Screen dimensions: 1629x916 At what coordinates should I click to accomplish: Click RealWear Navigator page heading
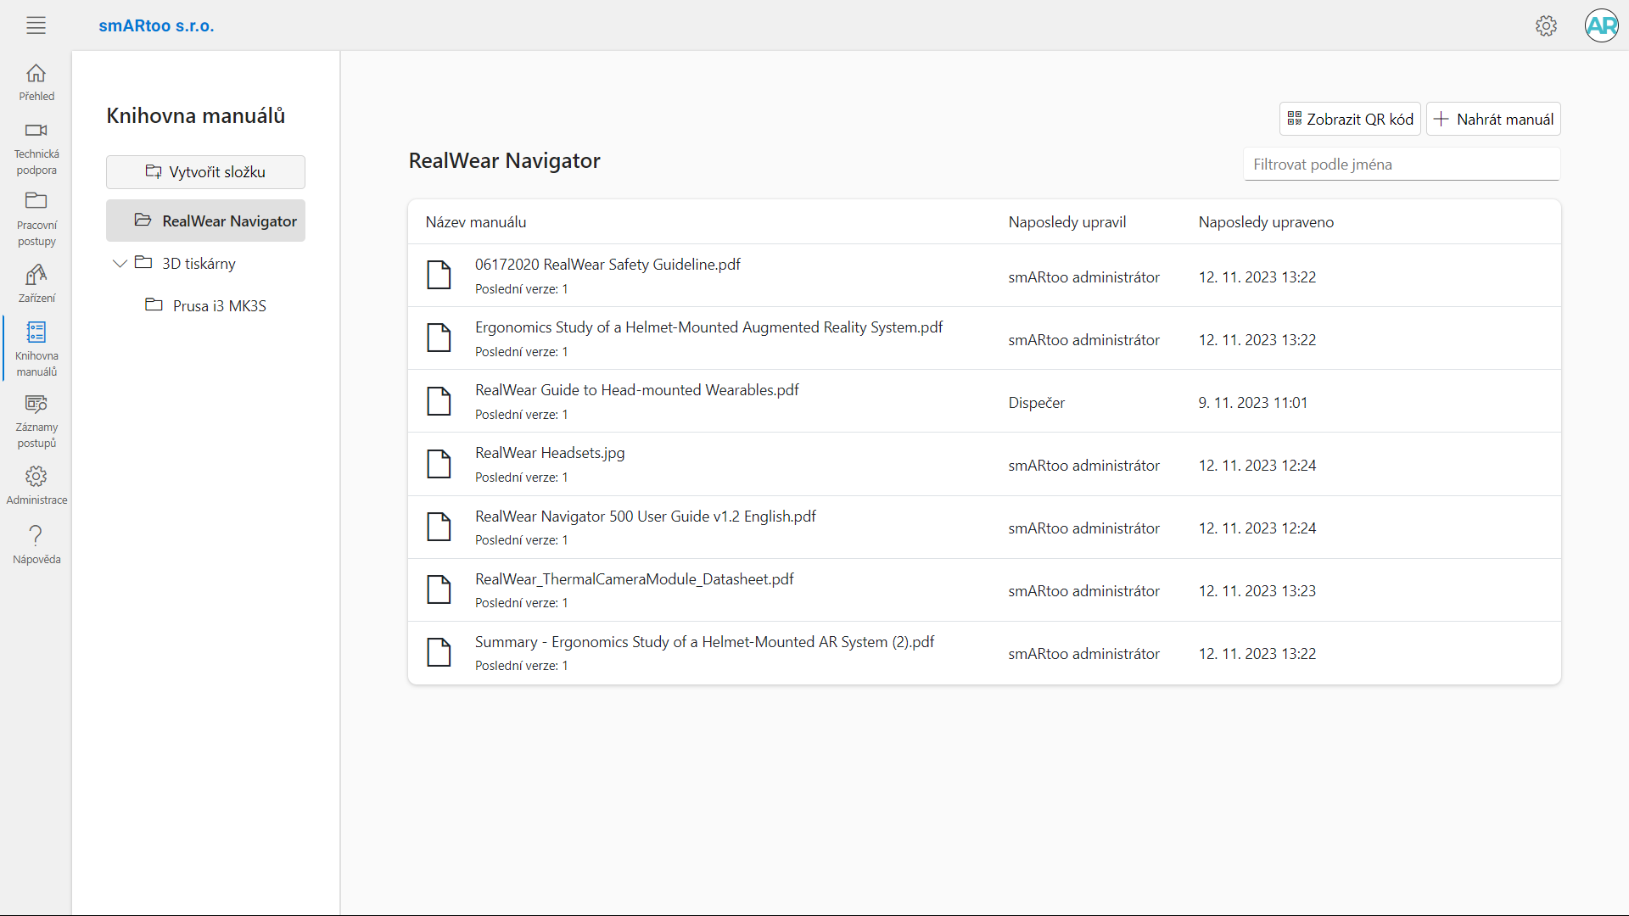coord(504,161)
